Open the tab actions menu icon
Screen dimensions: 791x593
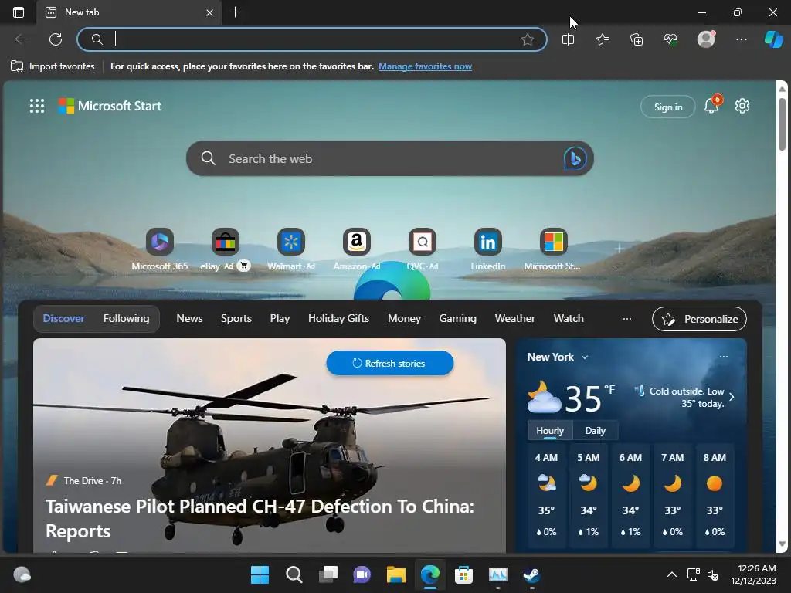click(x=19, y=12)
